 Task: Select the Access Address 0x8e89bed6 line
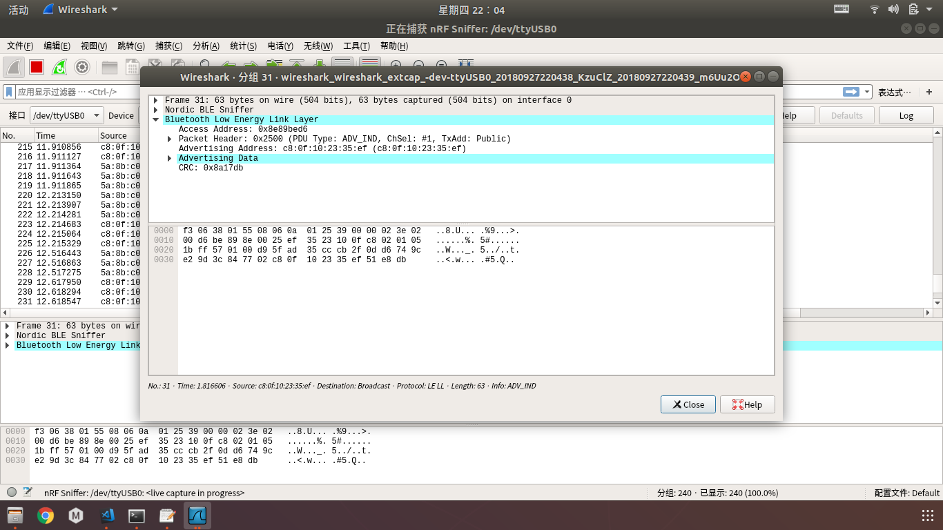(243, 129)
